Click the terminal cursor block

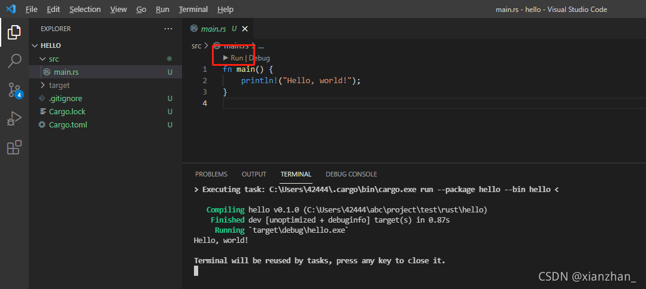point(196,271)
